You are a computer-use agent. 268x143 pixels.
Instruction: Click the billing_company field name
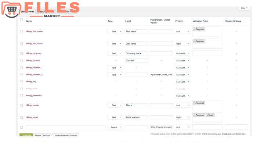[33, 53]
